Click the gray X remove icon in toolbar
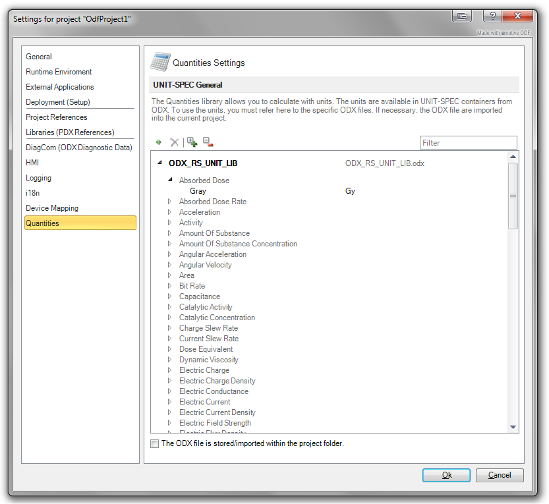 pyautogui.click(x=175, y=142)
